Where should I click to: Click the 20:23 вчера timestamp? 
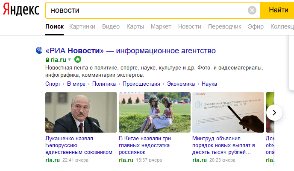tap(222, 160)
